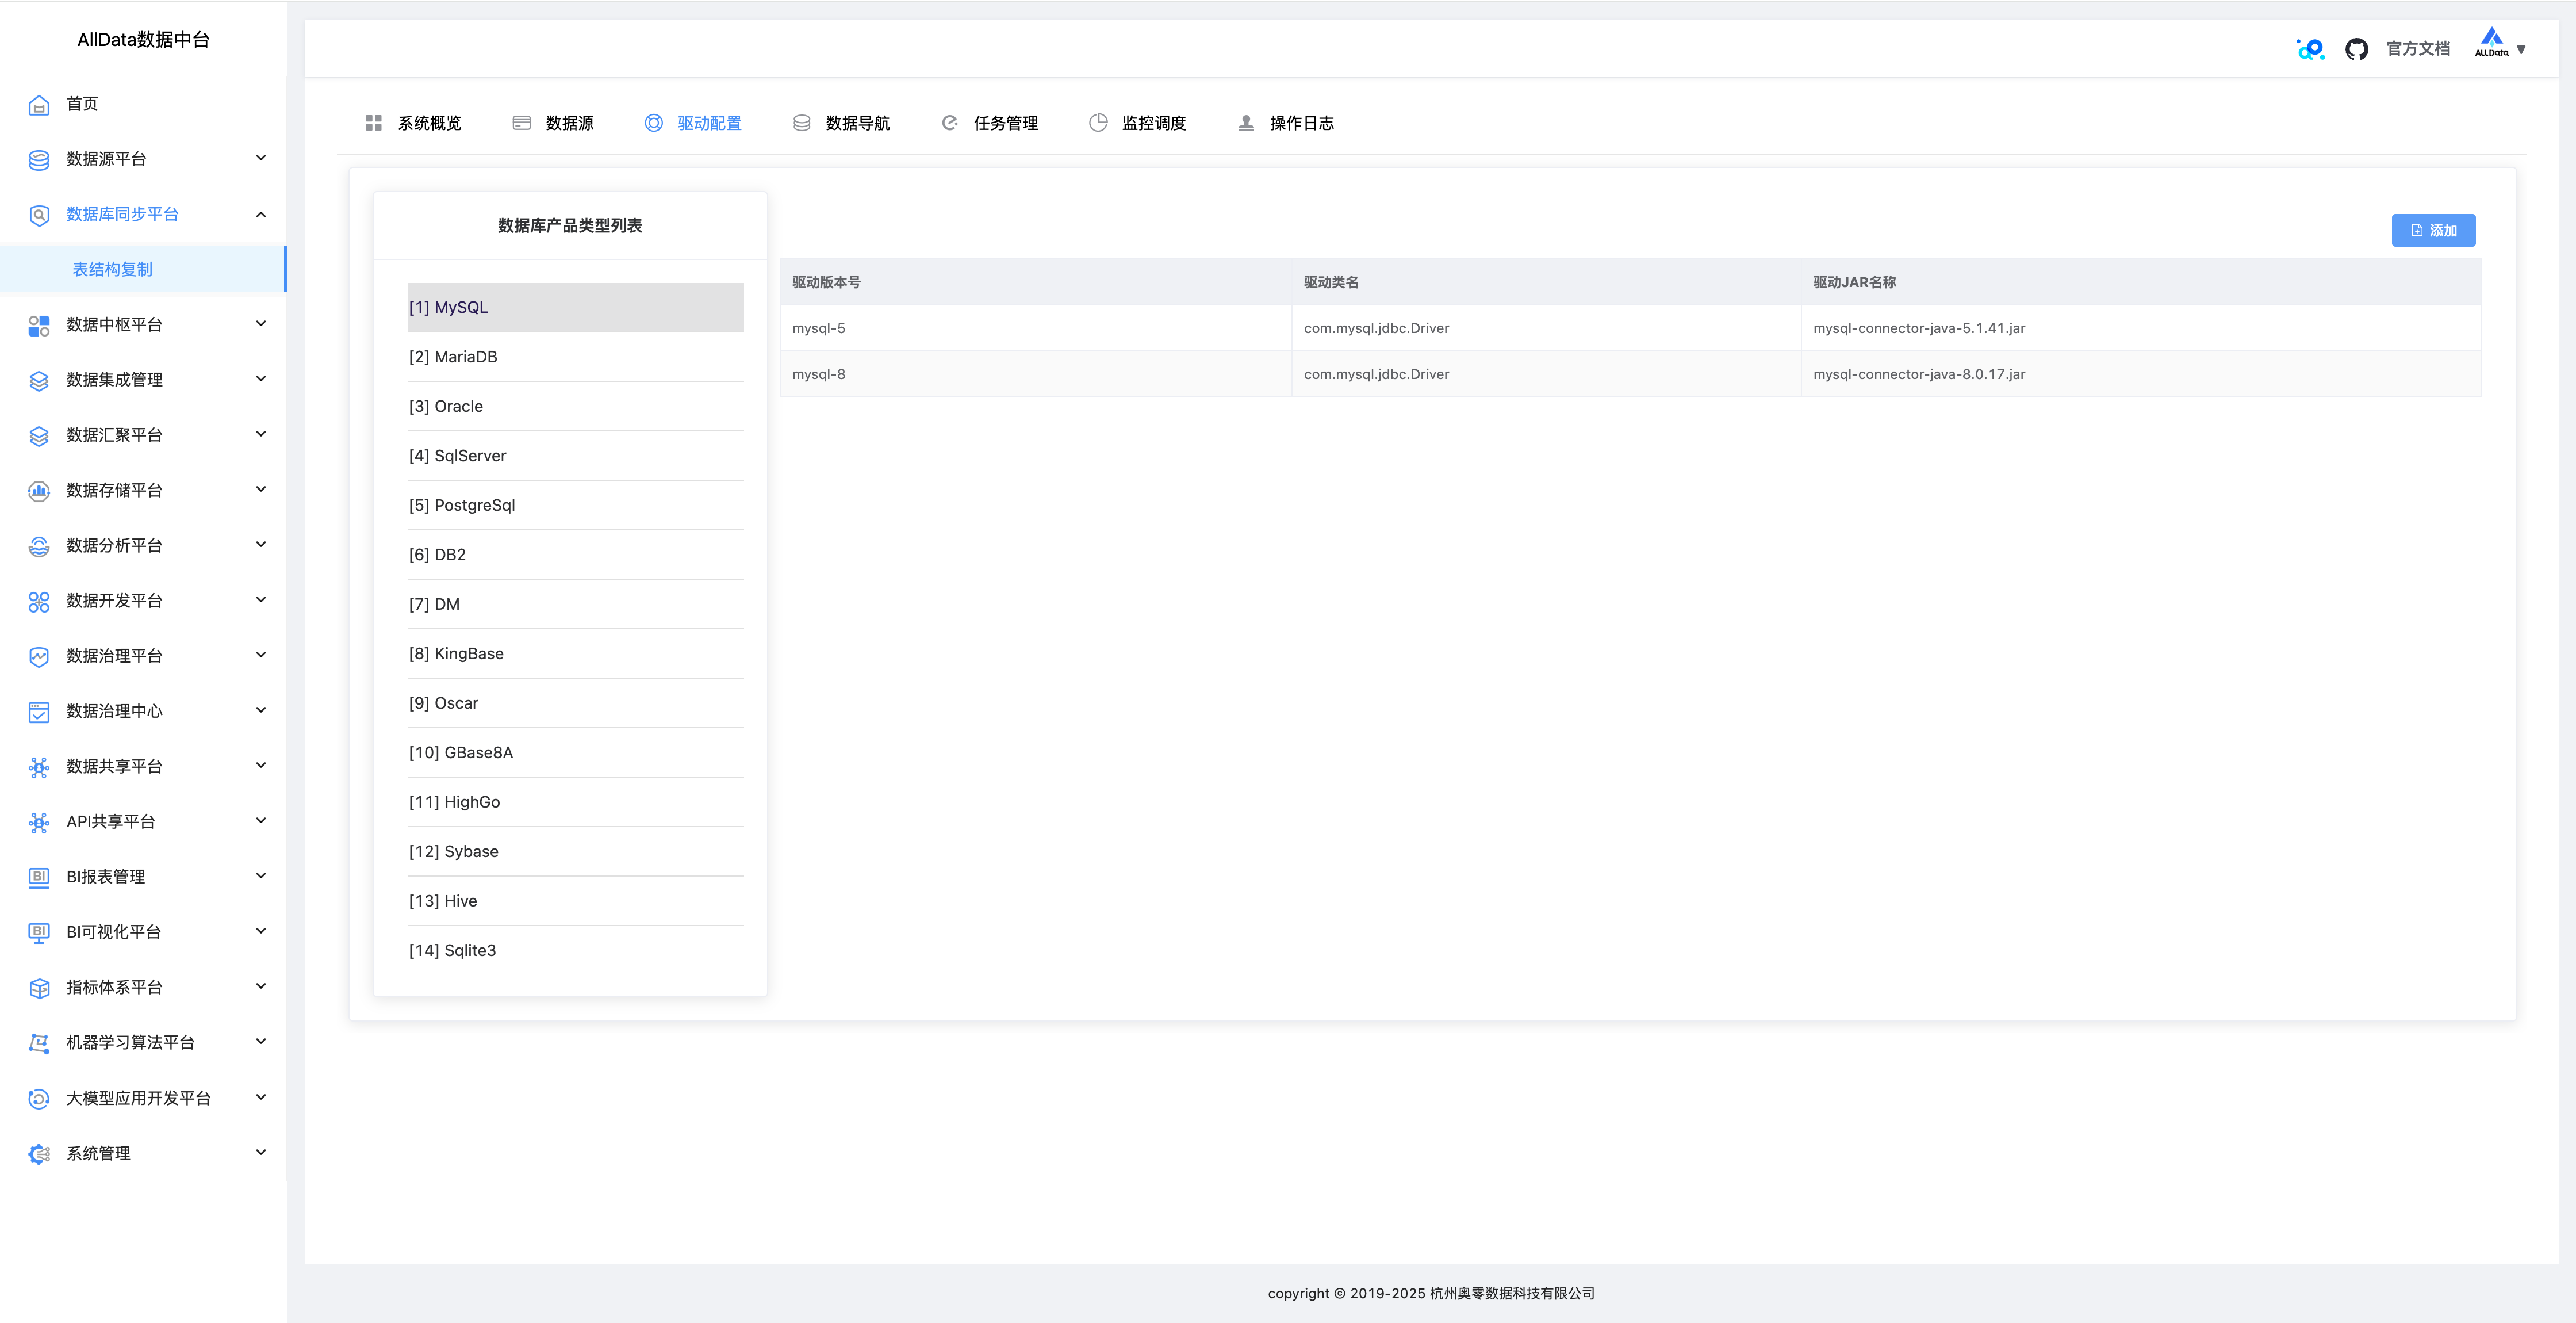Image resolution: width=2576 pixels, height=1323 pixels.
Task: Click the 数据导航 database icon
Action: click(802, 123)
